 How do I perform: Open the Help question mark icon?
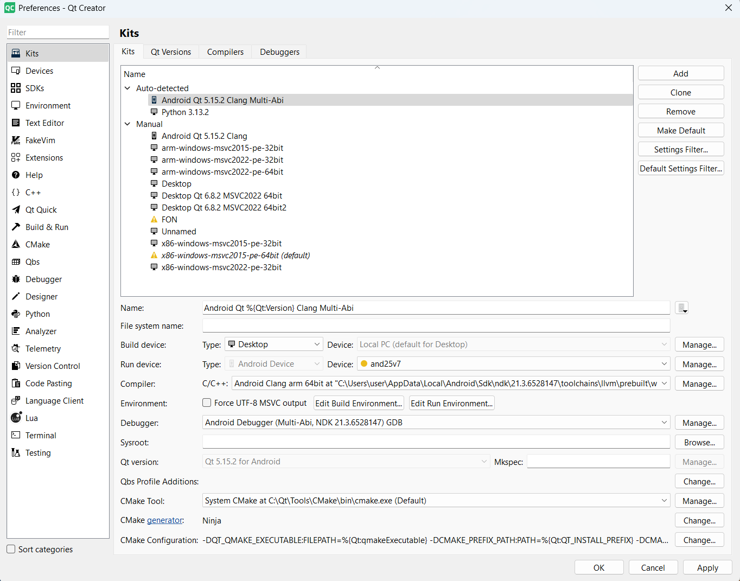(x=16, y=175)
